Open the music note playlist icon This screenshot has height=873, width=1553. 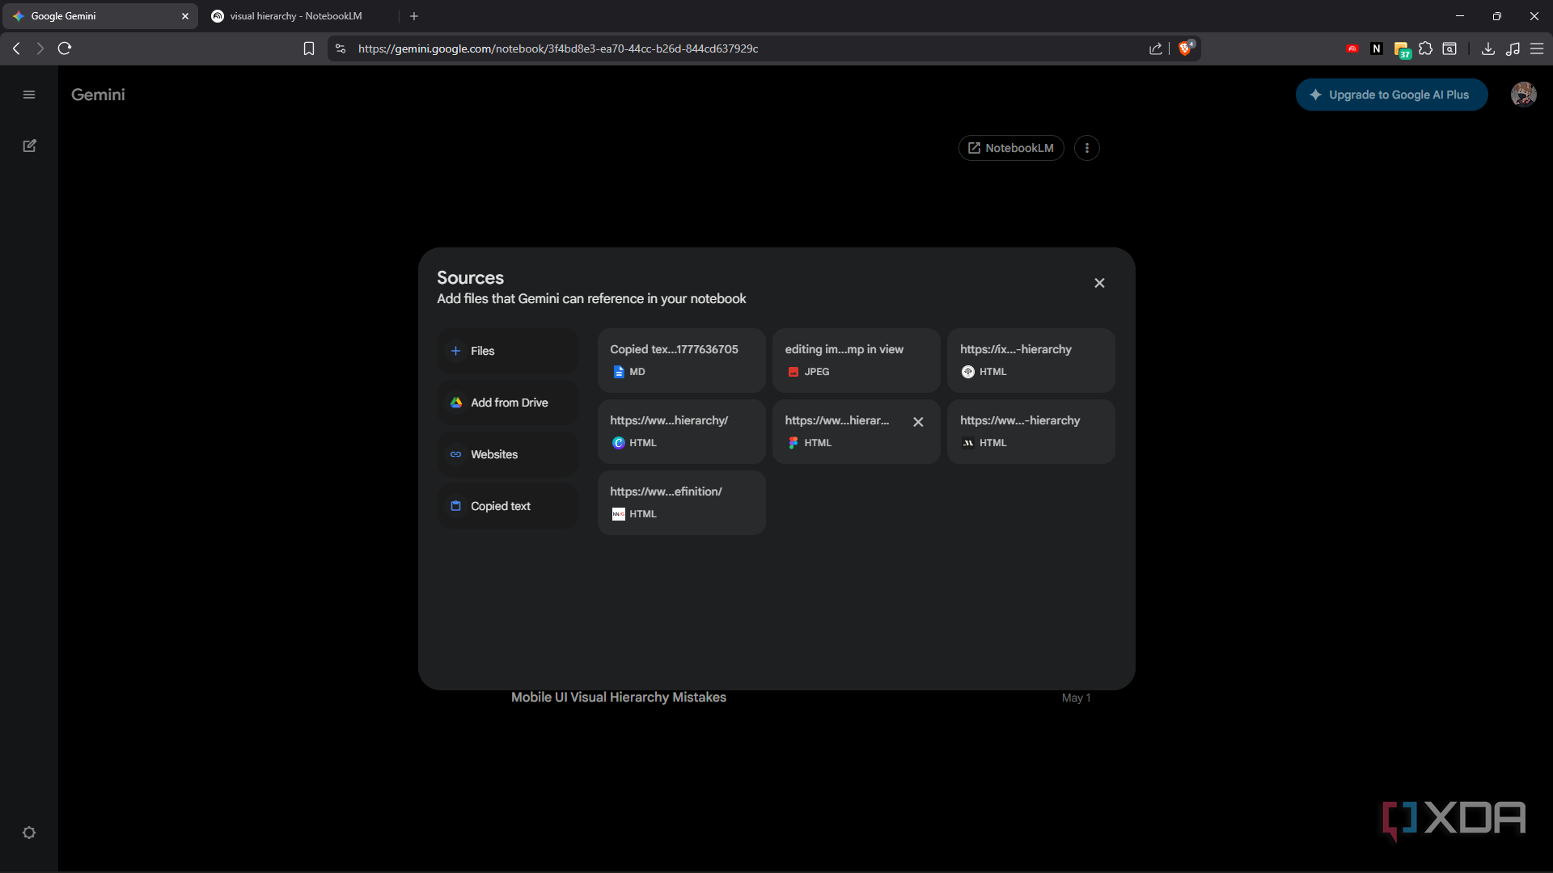click(1513, 48)
